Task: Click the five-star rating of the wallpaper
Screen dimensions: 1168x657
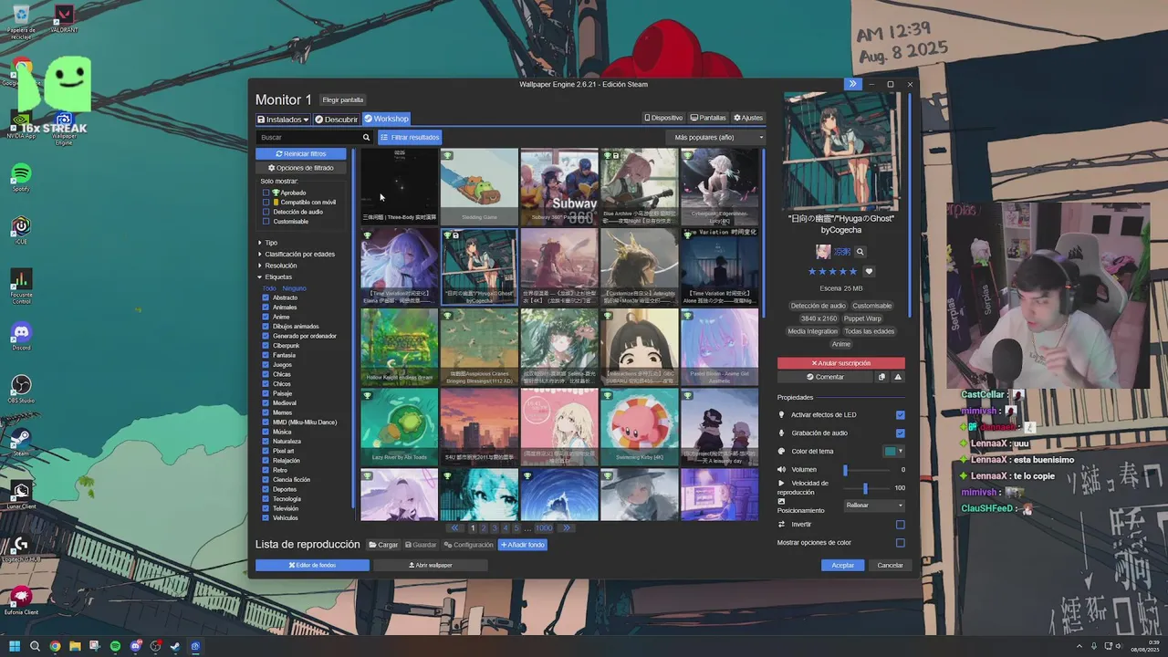Action: coord(832,271)
